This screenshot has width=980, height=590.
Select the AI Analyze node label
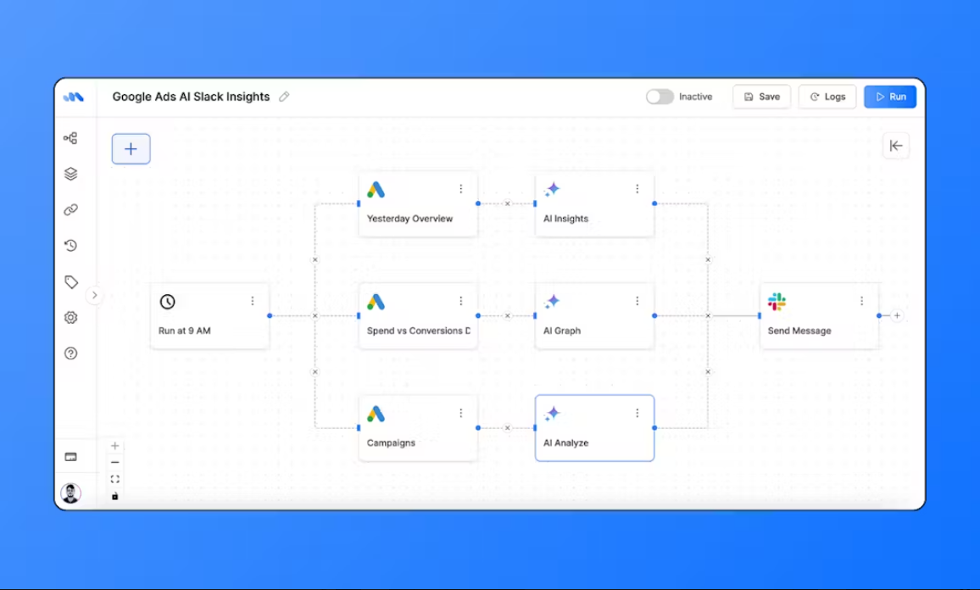coord(566,443)
